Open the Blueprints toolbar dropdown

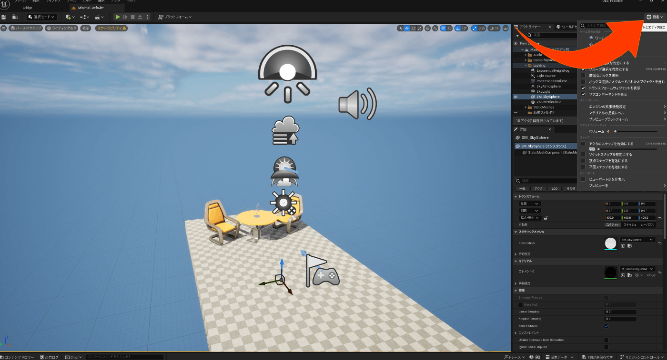(x=85, y=17)
